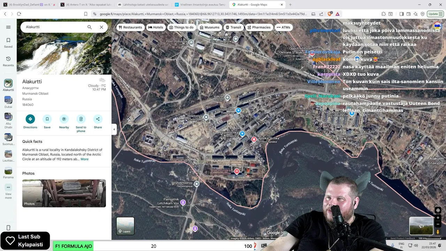Get Directions to Alakurtti
The width and height of the screenshot is (446, 251).
point(30,122)
